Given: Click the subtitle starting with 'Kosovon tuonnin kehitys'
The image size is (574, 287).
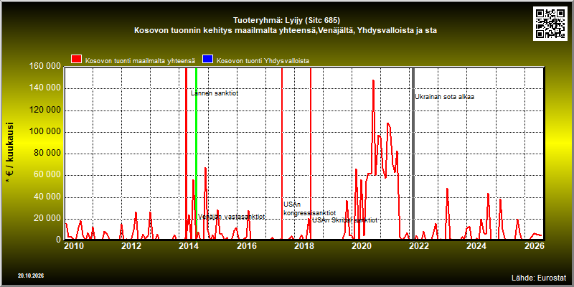Looking at the screenshot, I should pos(286,30).
